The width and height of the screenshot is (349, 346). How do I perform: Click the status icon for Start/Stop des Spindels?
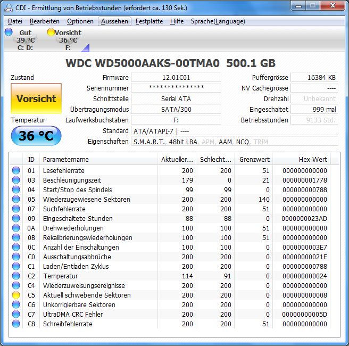coord(16,190)
